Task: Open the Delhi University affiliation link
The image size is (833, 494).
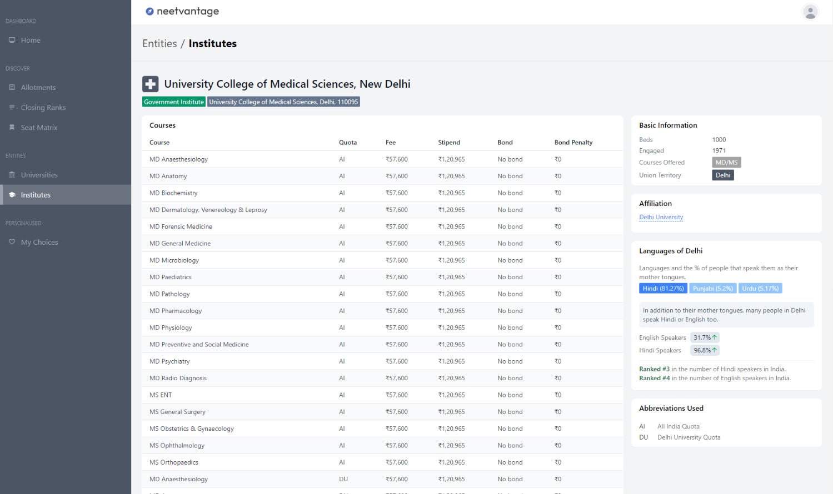Action: [x=661, y=217]
